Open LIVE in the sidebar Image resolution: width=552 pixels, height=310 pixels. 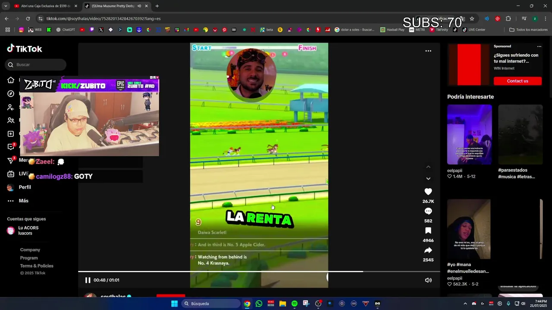(18, 174)
